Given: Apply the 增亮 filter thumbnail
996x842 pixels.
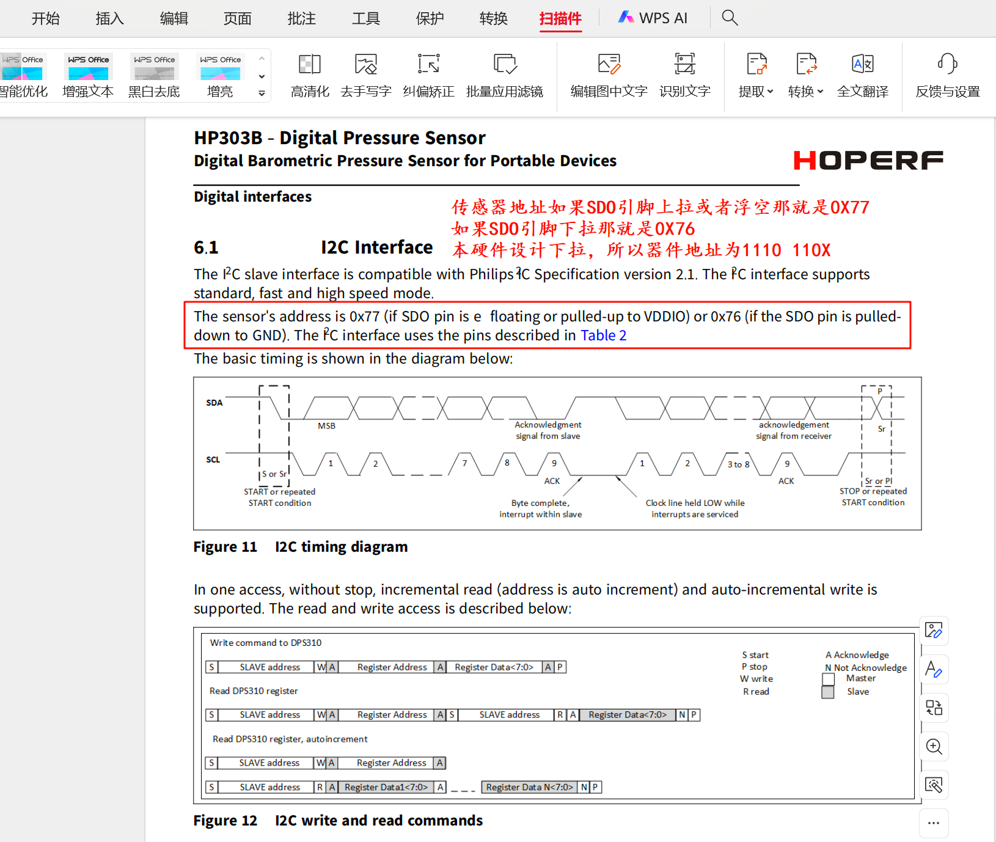Looking at the screenshot, I should click(x=220, y=76).
